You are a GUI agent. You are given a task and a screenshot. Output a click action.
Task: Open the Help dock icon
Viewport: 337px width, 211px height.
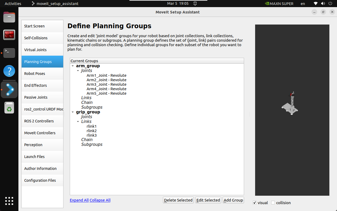coord(9,71)
